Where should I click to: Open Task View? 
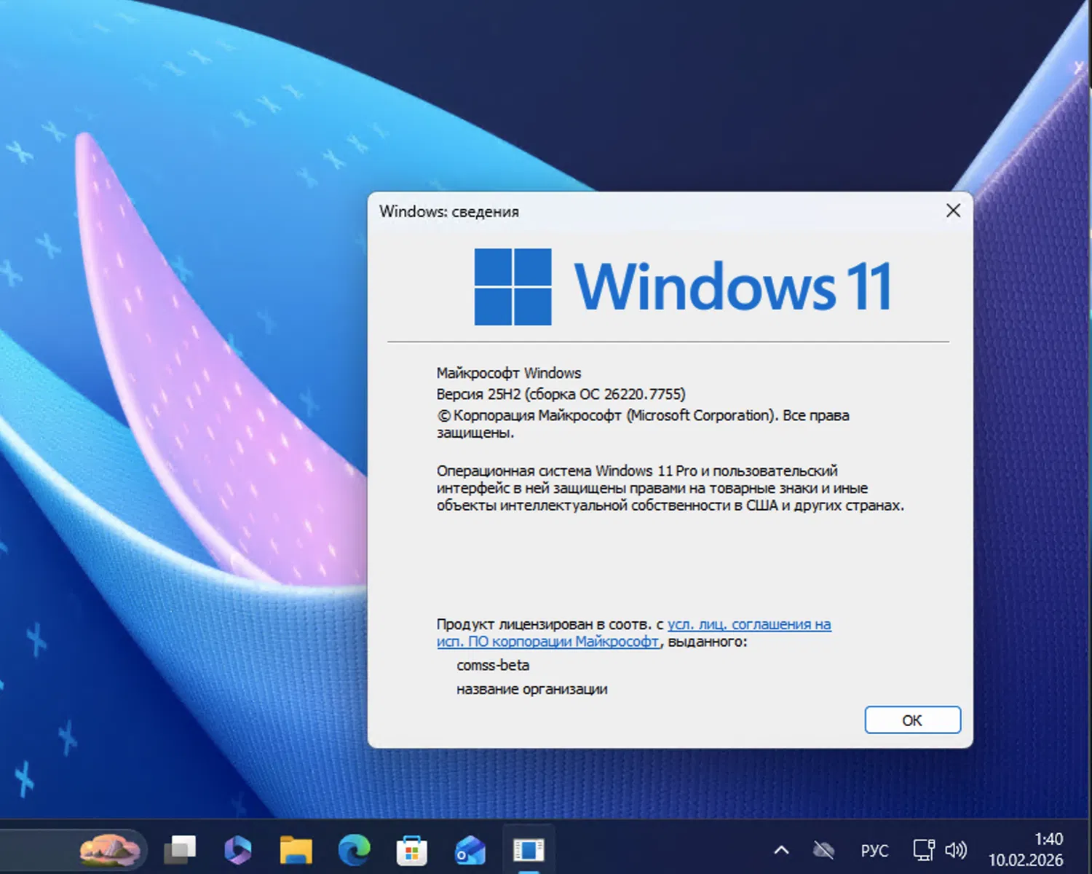(x=180, y=850)
